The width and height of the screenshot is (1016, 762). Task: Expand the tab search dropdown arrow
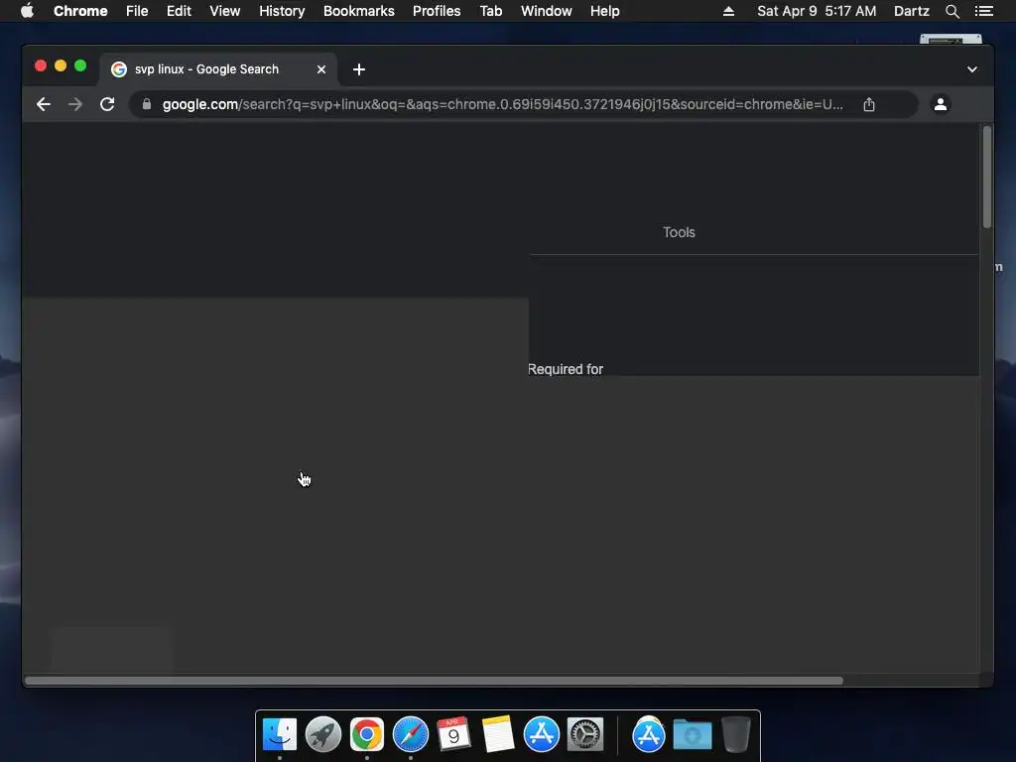point(972,69)
